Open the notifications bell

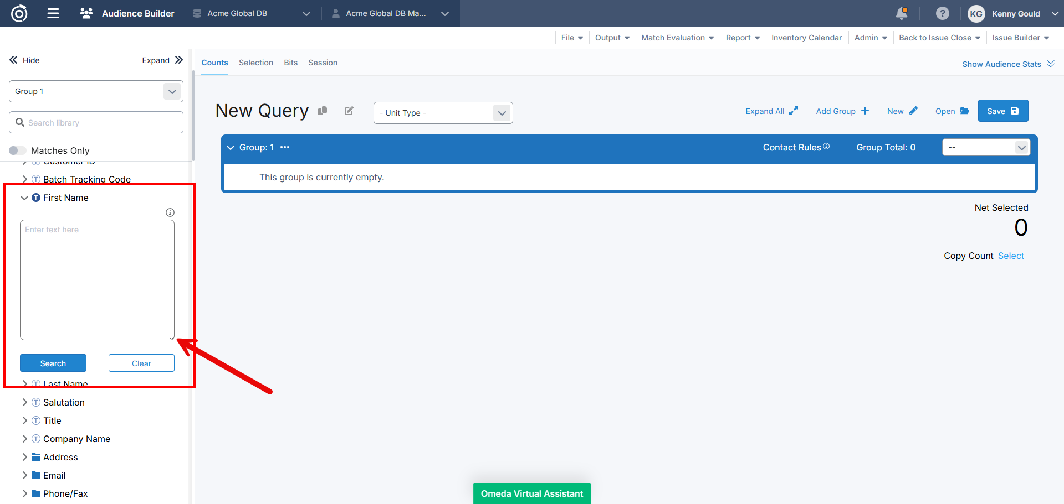click(x=902, y=13)
